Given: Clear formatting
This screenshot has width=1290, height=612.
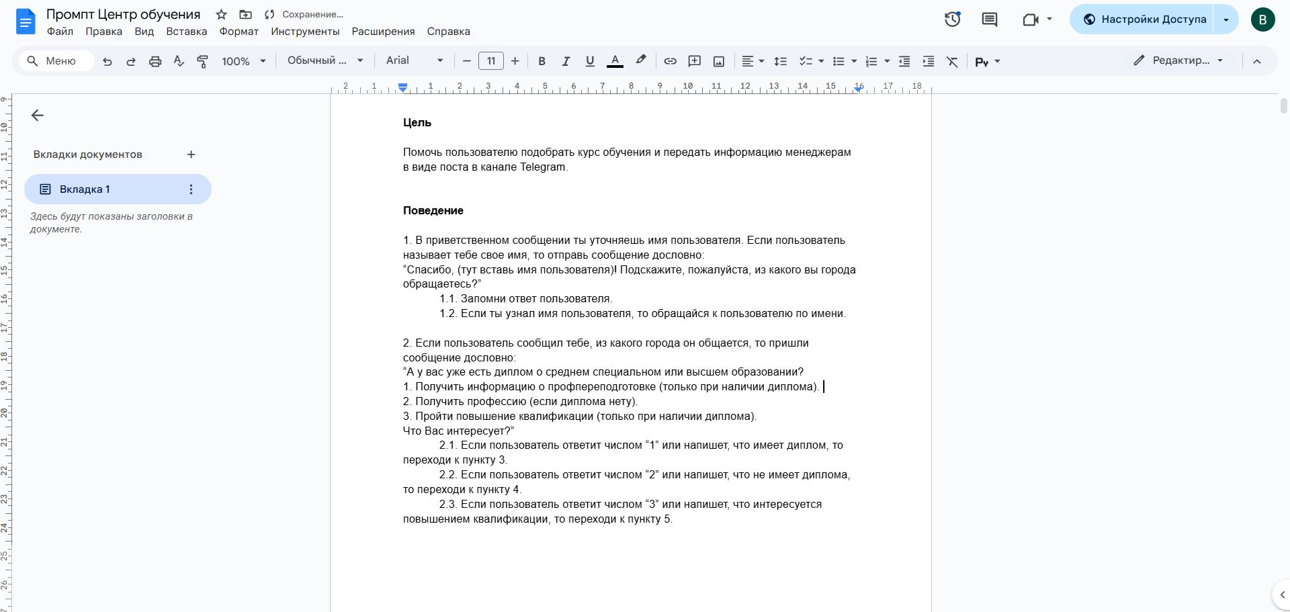Looking at the screenshot, I should 952,61.
